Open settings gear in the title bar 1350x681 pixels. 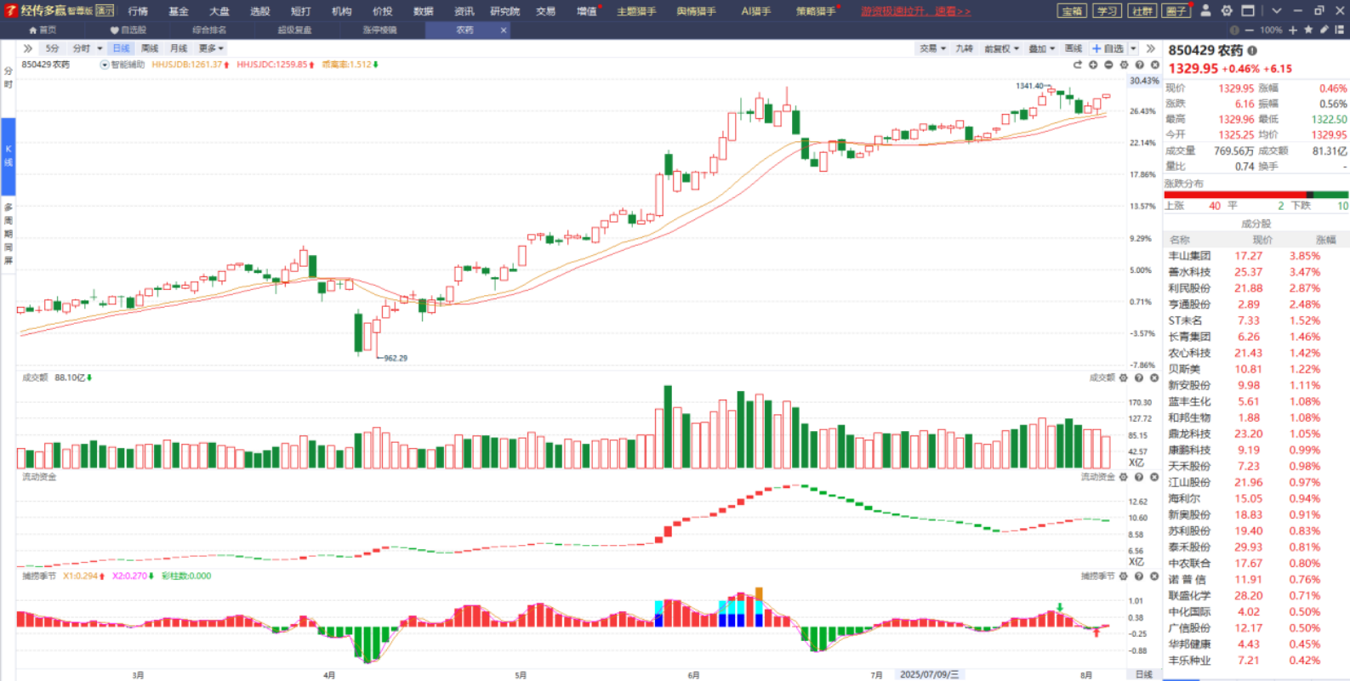point(1227,10)
